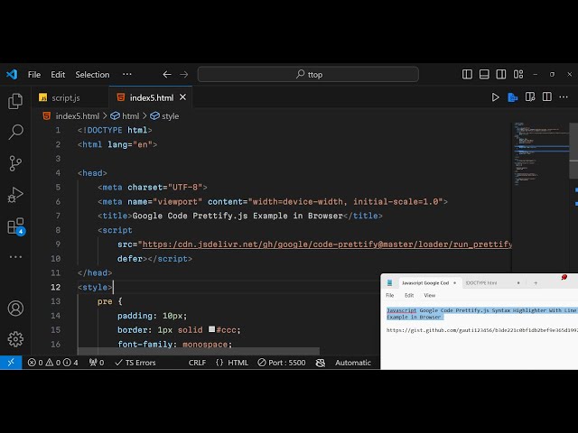Open the Extensions view

tap(15, 226)
